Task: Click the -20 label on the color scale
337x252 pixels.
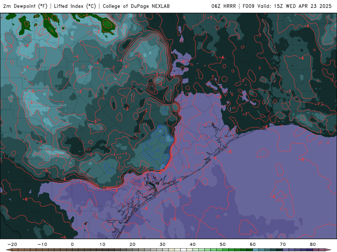Action: 12,244
